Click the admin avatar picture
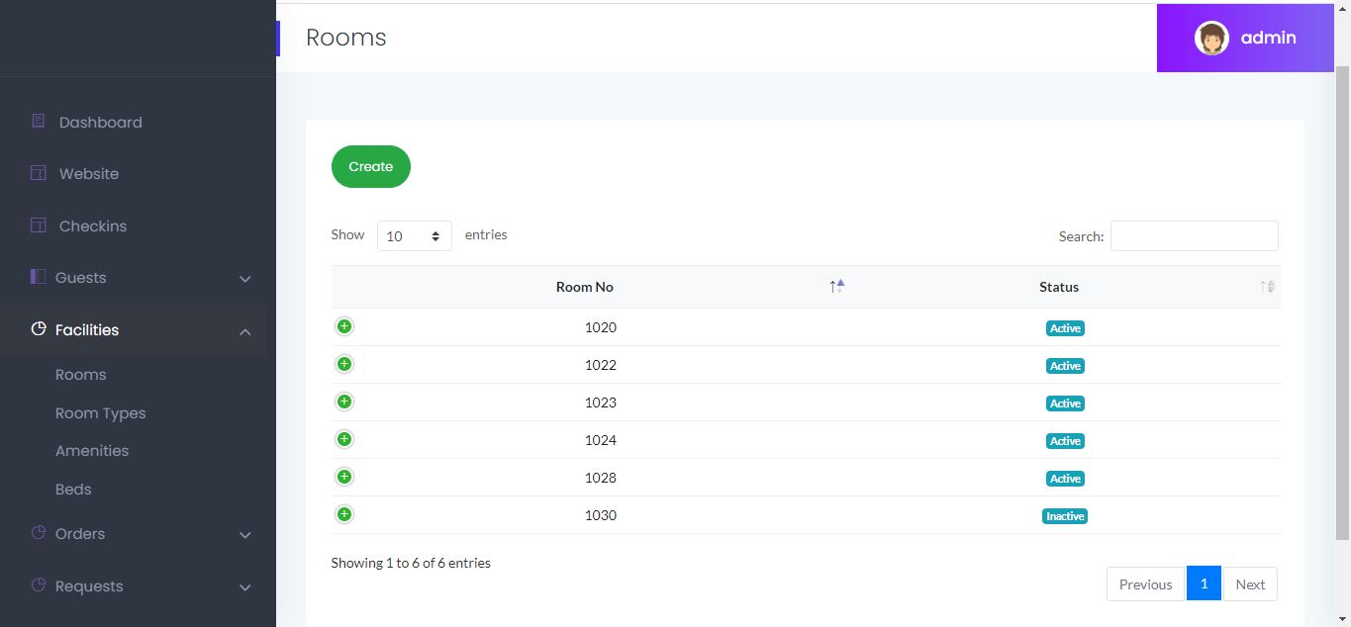Image resolution: width=1351 pixels, height=627 pixels. pos(1211,38)
